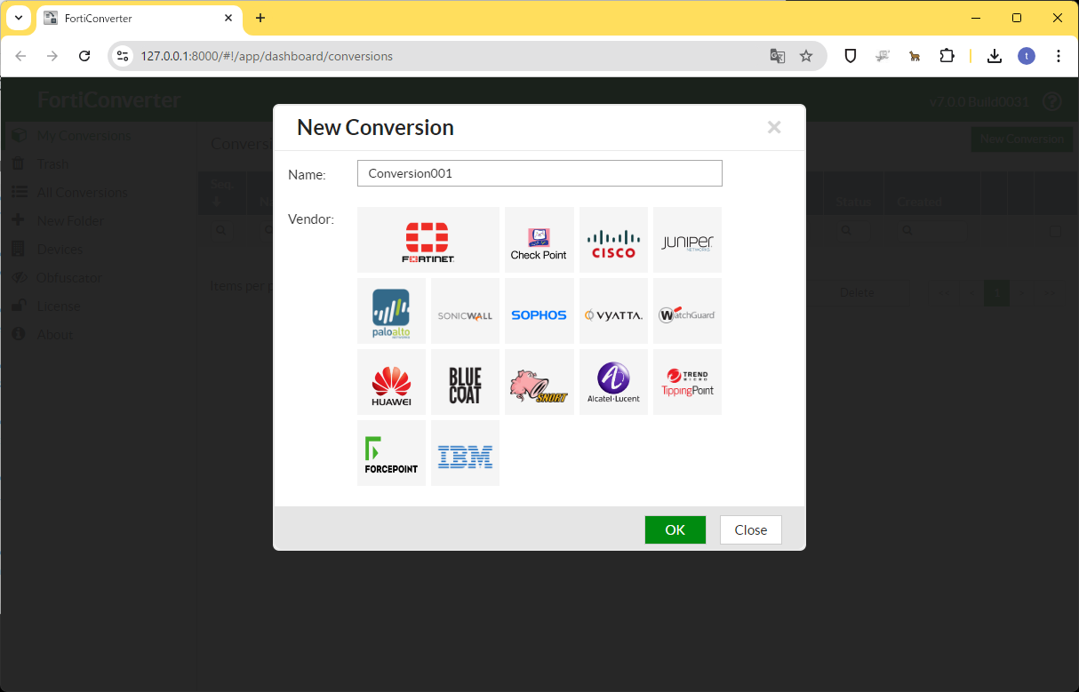
Task: Select the Palo Alto vendor logo
Action: click(x=391, y=311)
